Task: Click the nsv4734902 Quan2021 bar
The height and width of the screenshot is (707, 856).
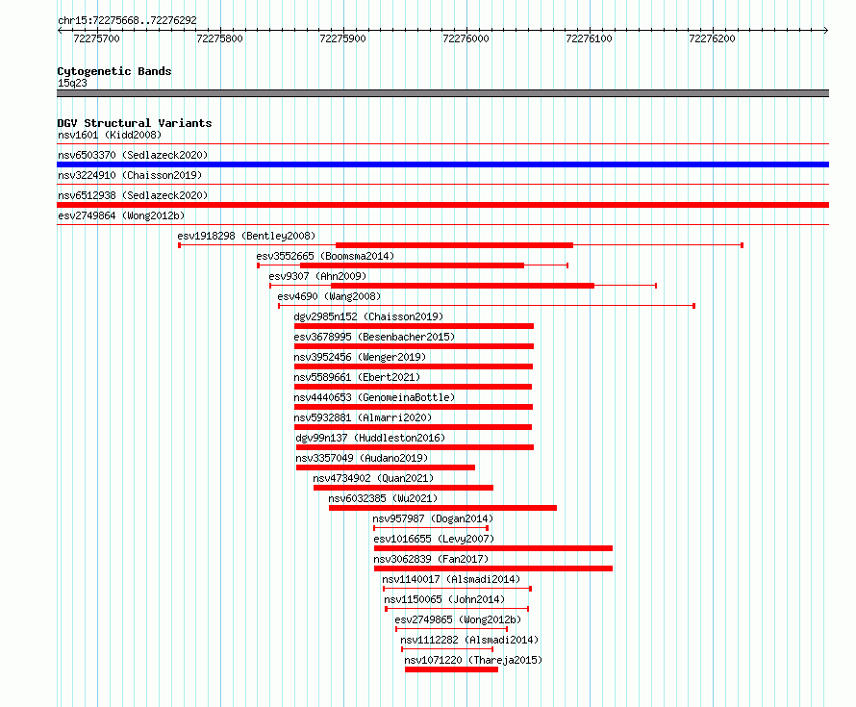Action: tap(403, 488)
